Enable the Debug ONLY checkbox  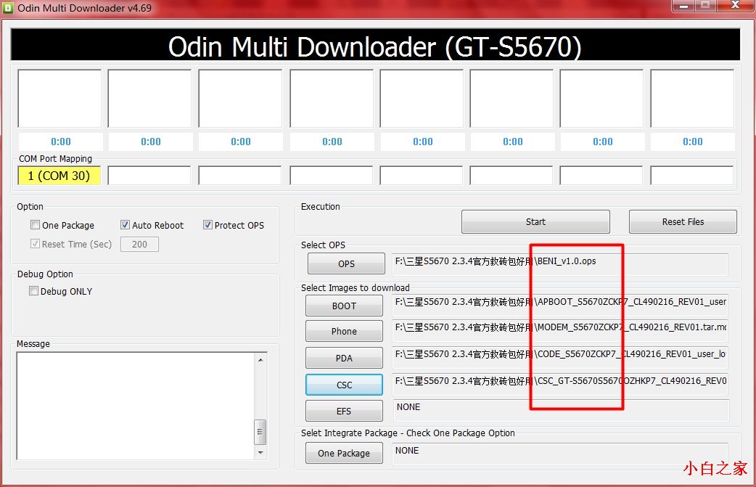pos(34,291)
